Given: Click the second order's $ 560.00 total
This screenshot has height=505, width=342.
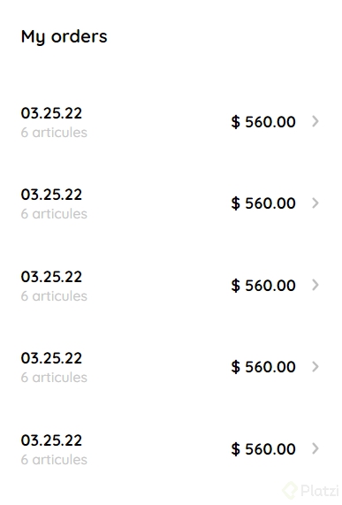Looking at the screenshot, I should tap(263, 203).
